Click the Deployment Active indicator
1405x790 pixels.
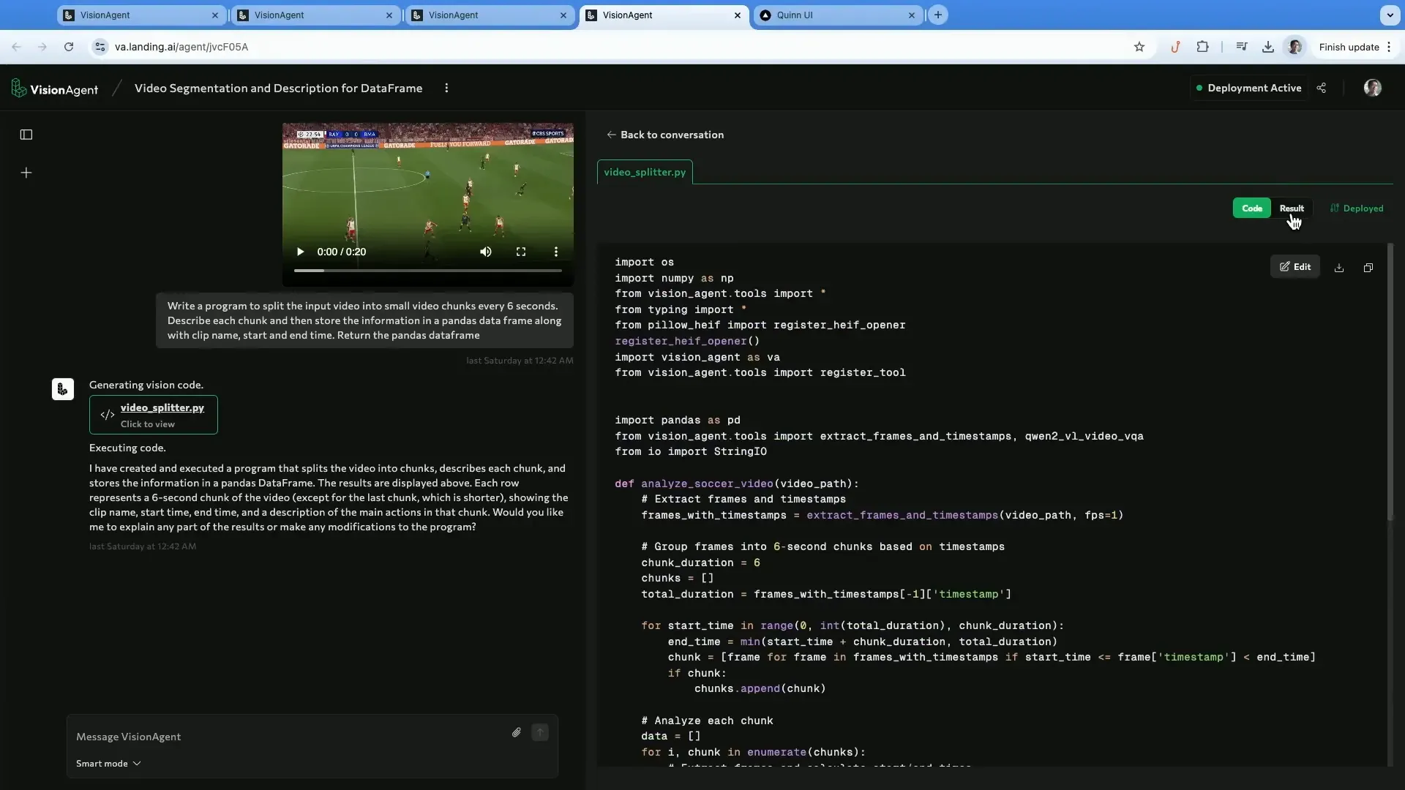(1248, 88)
